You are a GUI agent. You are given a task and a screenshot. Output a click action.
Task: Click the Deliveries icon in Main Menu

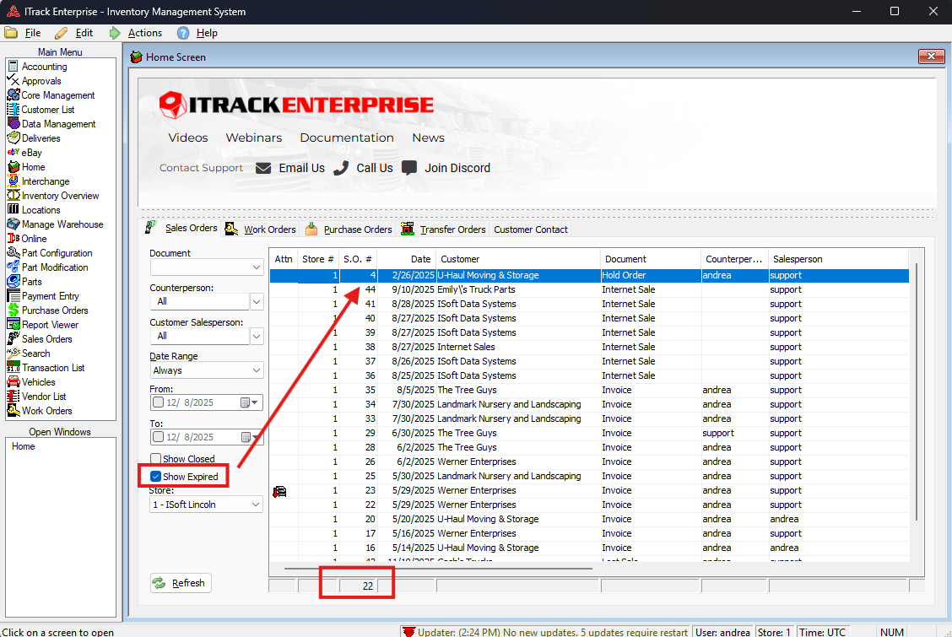click(x=14, y=138)
